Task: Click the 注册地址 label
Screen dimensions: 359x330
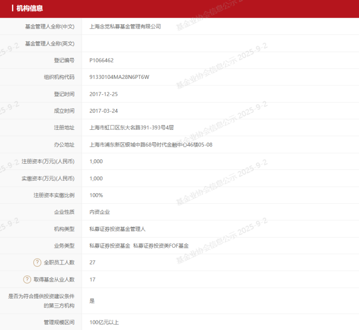Action: click(x=64, y=128)
